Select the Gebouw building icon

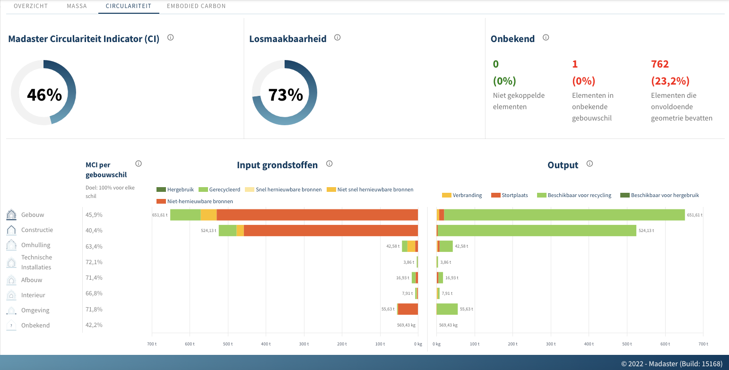click(11, 215)
